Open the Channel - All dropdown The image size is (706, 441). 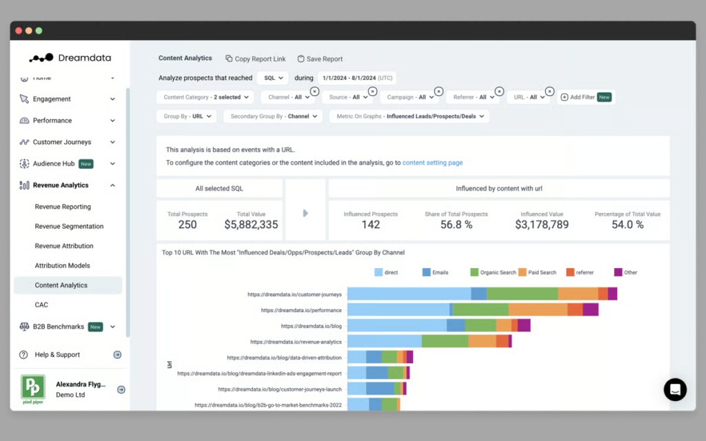(288, 97)
